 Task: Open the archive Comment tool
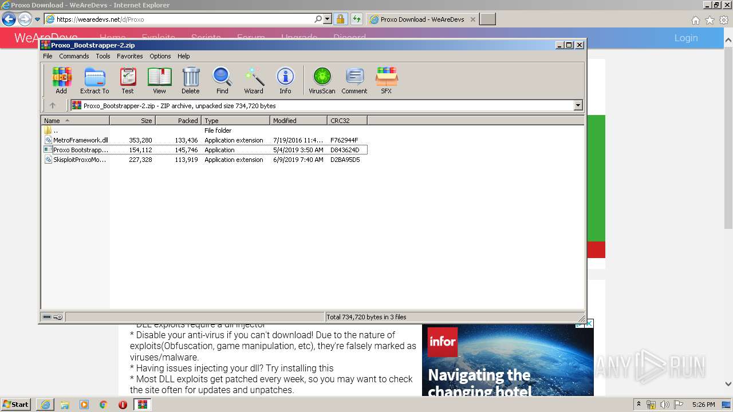point(354,80)
